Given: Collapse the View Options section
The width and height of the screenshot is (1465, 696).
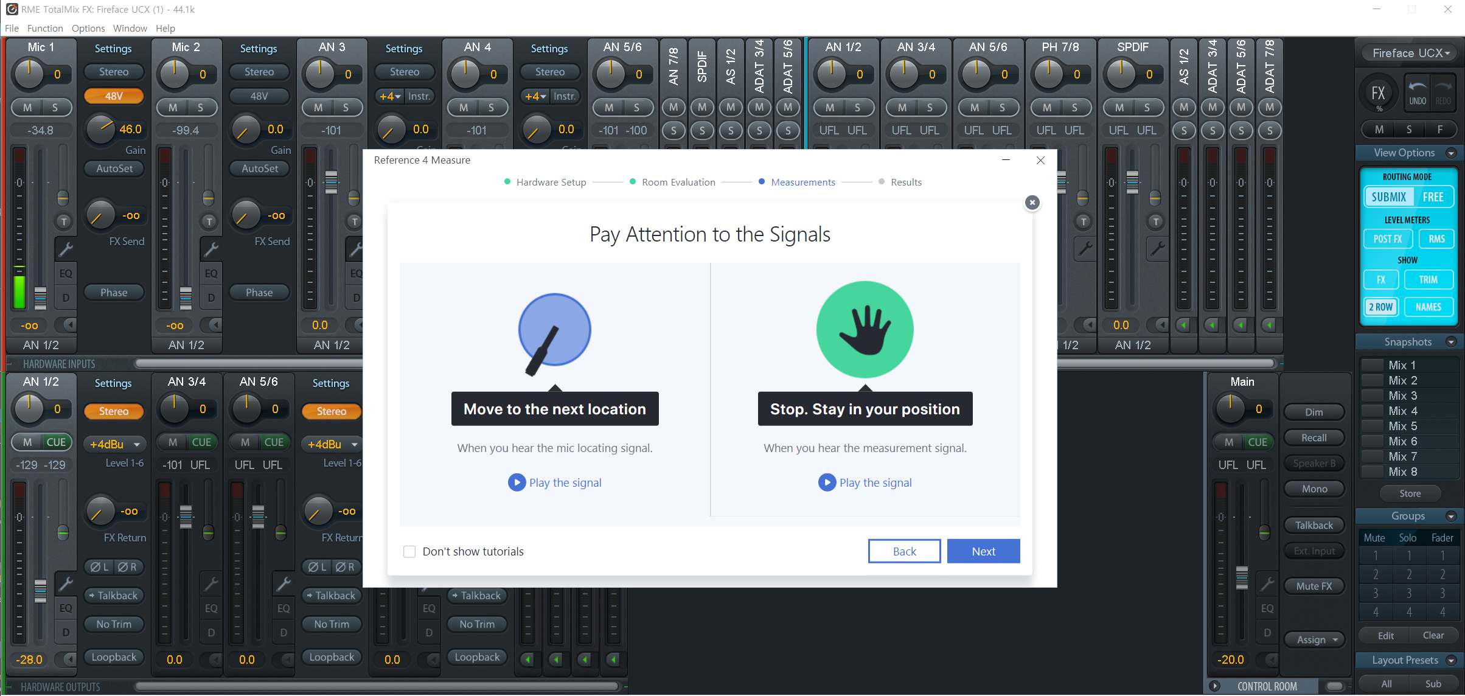Looking at the screenshot, I should pos(1450,153).
